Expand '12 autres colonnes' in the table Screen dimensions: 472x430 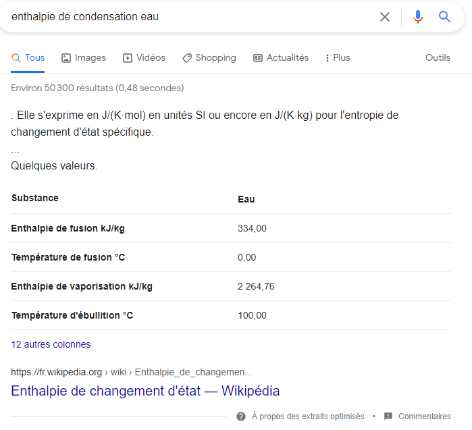click(x=51, y=344)
